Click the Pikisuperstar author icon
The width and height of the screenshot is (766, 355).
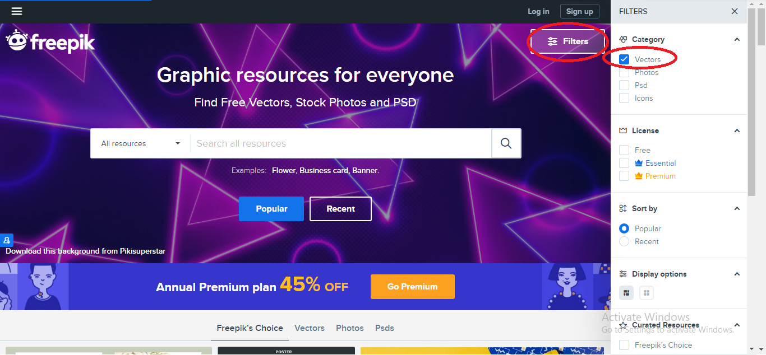pyautogui.click(x=7, y=240)
